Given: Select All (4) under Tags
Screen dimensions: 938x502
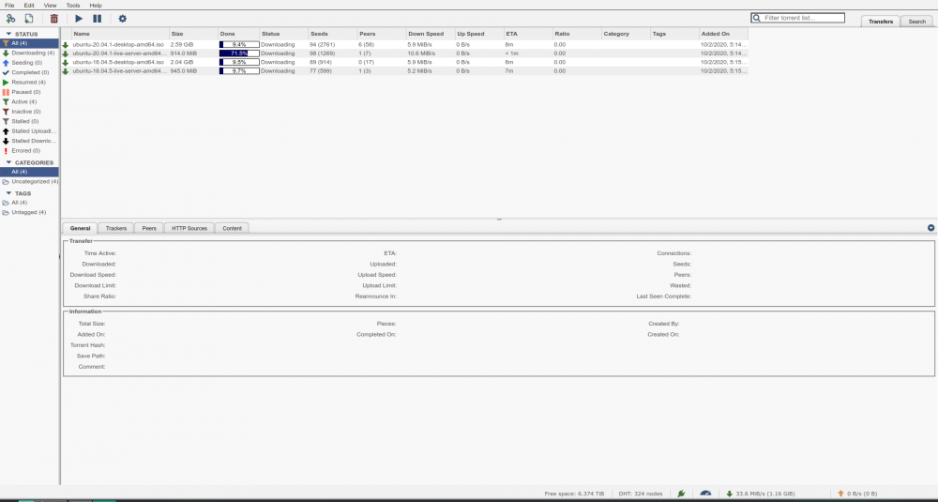Looking at the screenshot, I should tap(29, 203).
